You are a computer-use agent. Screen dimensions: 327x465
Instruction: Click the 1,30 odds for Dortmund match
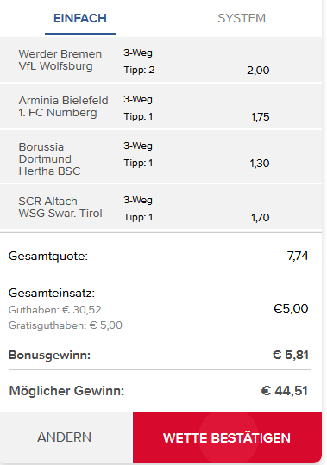click(x=260, y=164)
